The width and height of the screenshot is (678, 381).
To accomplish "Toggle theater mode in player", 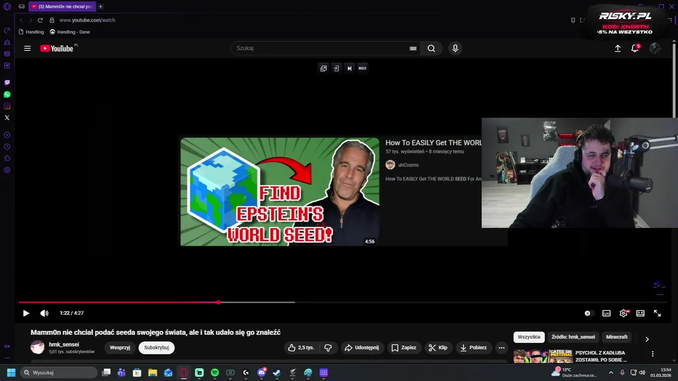I will coord(640,313).
